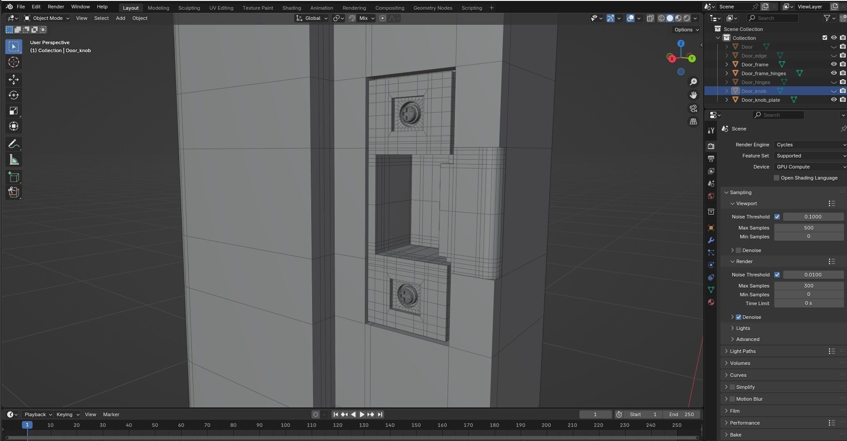Hide Door_knob_plate via eye icon
The width and height of the screenshot is (847, 441).
point(834,100)
